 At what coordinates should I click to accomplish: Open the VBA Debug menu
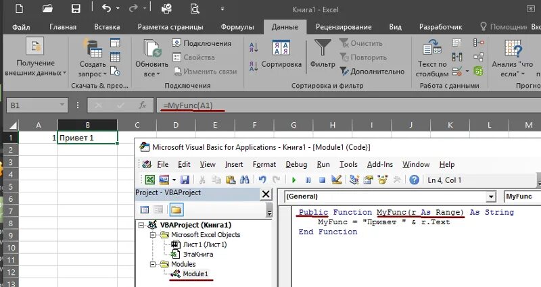point(296,164)
